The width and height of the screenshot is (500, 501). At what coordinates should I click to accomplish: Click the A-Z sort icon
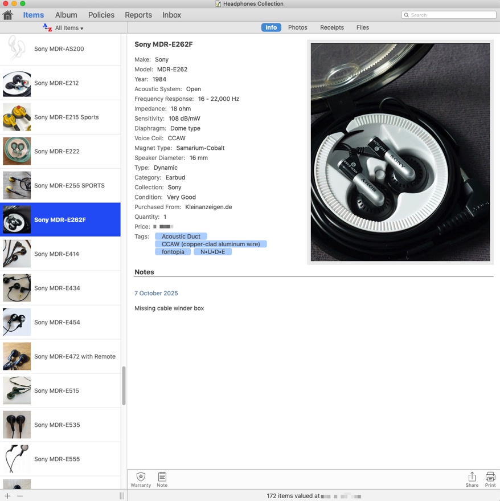click(47, 28)
